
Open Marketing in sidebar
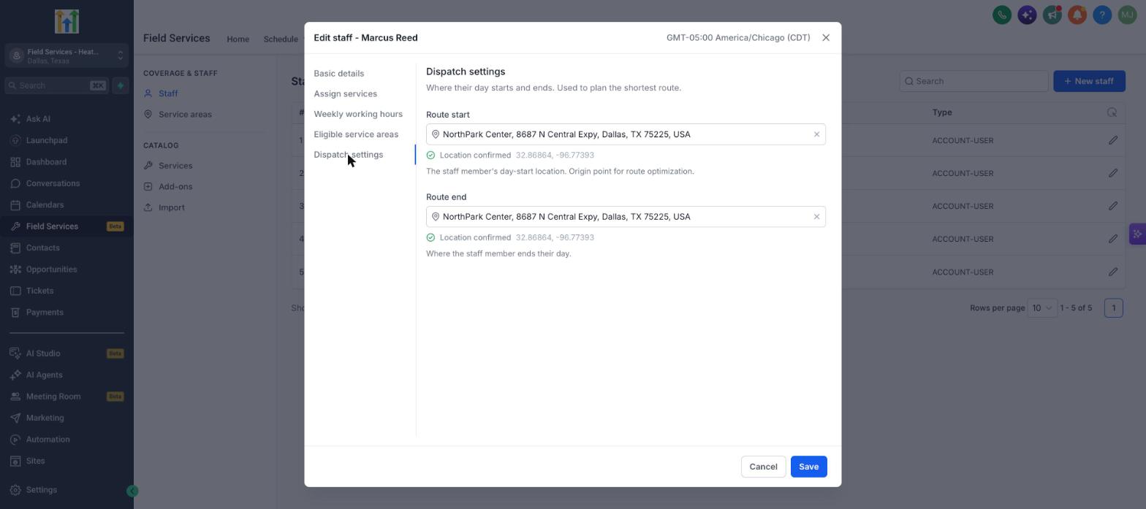(67, 418)
